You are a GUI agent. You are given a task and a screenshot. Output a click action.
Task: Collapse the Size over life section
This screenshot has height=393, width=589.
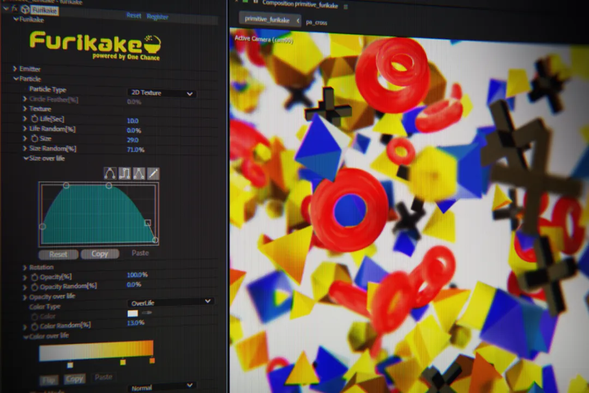[26, 158]
